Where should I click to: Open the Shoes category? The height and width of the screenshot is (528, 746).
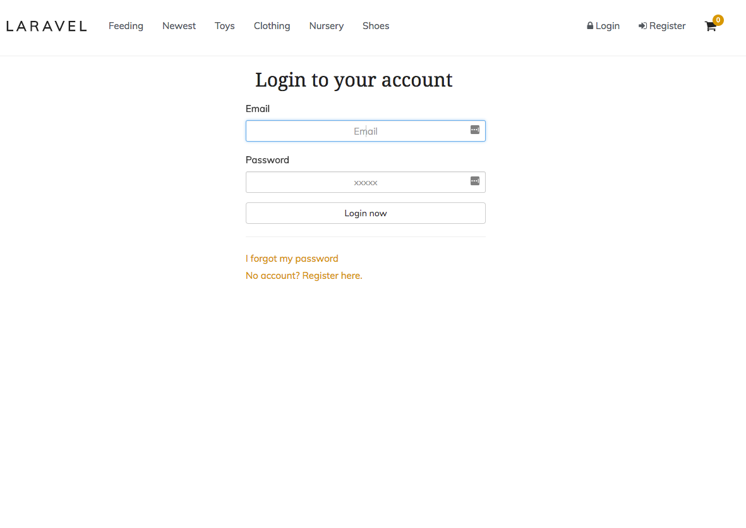(375, 25)
